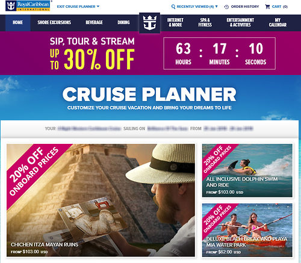Screen dimensions: 301x263
Task: Expand the Recently Viewed (4) dropdown
Action: click(194, 7)
